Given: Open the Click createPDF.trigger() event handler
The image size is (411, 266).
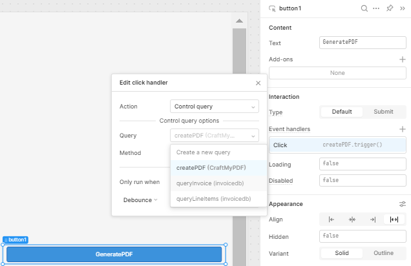Looking at the screenshot, I should pyautogui.click(x=337, y=145).
